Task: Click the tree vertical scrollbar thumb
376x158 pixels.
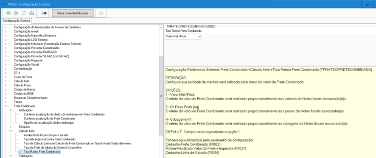Action: [161, 96]
